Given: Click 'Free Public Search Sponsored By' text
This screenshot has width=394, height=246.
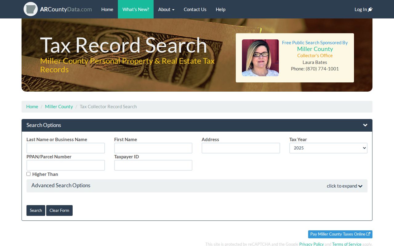Looking at the screenshot, I should (315, 42).
